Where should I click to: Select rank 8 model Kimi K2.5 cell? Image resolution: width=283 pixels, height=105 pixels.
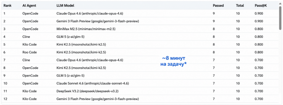click(x=81, y=68)
